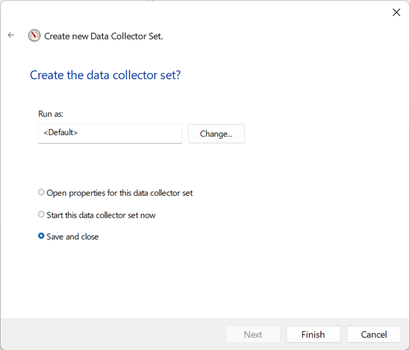The image size is (410, 350).
Task: Go back using the wizard back arrow
Action: click(x=11, y=35)
